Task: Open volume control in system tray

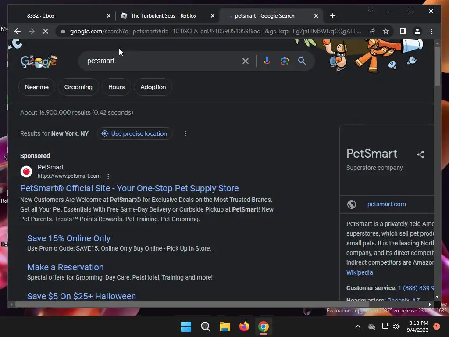Action: pos(396,326)
